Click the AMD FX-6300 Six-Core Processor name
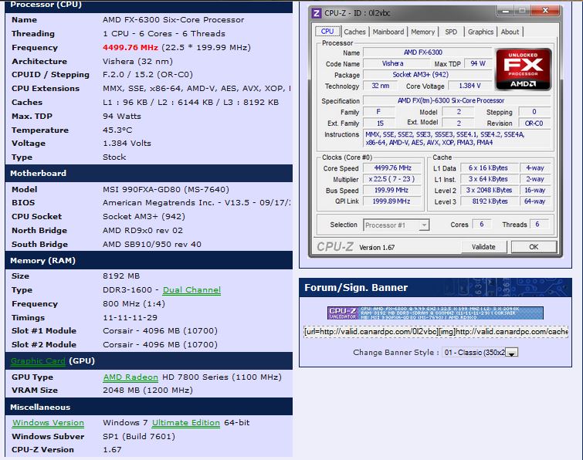The image size is (583, 460). click(x=173, y=20)
